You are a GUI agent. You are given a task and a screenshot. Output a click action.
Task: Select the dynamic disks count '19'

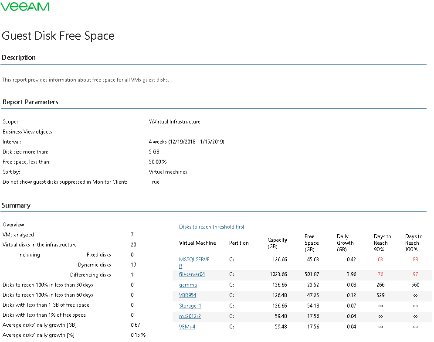(x=133, y=265)
